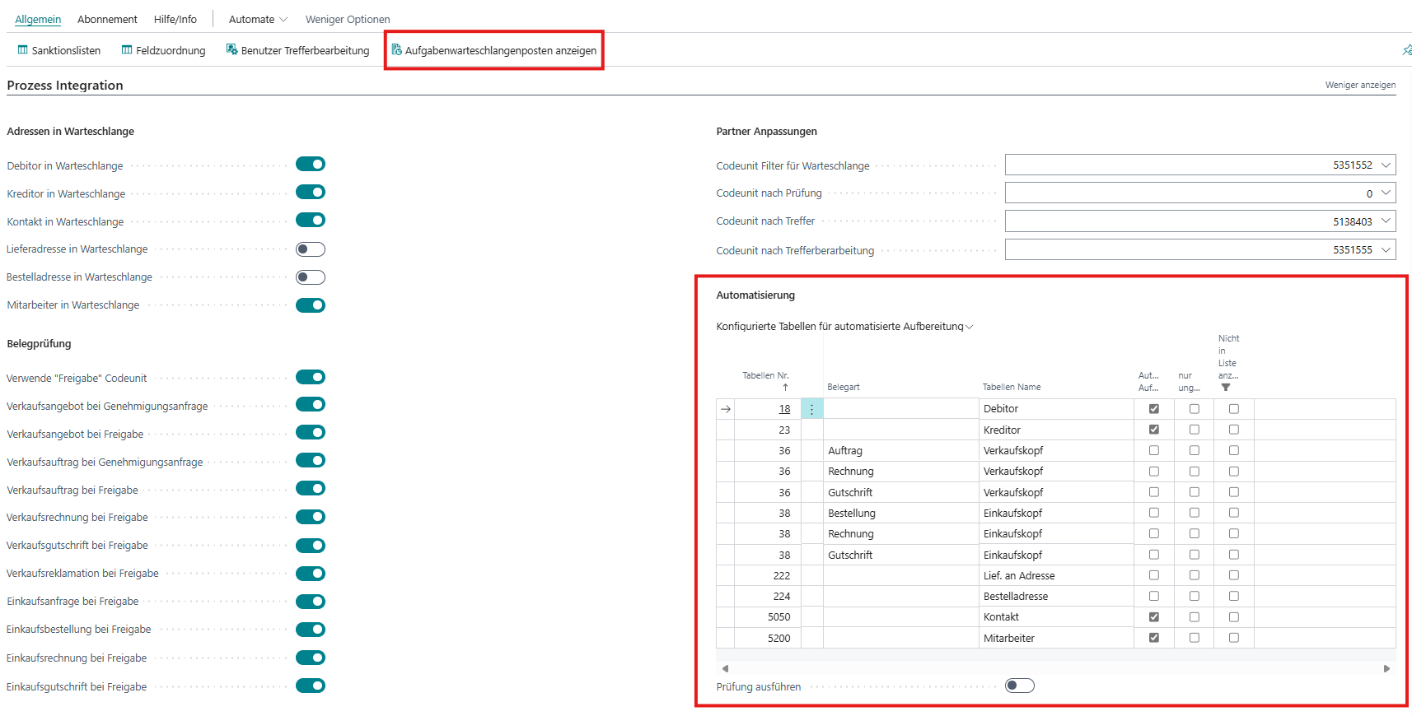Viewport: 1412px width, 716px height.
Task: Click the filter icon in the Nicht in Liste column
Action: click(x=1226, y=388)
